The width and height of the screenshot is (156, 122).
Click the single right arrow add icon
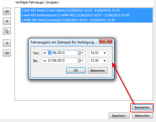(x=7, y=21)
